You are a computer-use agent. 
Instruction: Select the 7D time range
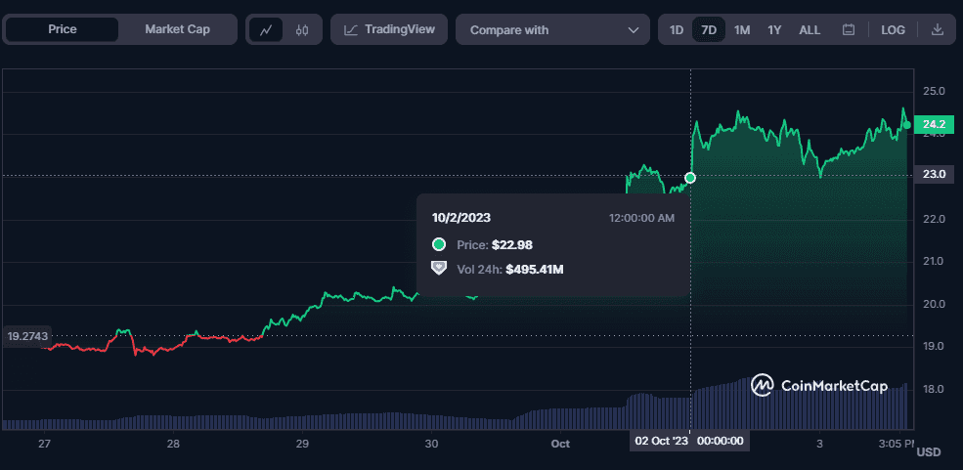click(709, 29)
